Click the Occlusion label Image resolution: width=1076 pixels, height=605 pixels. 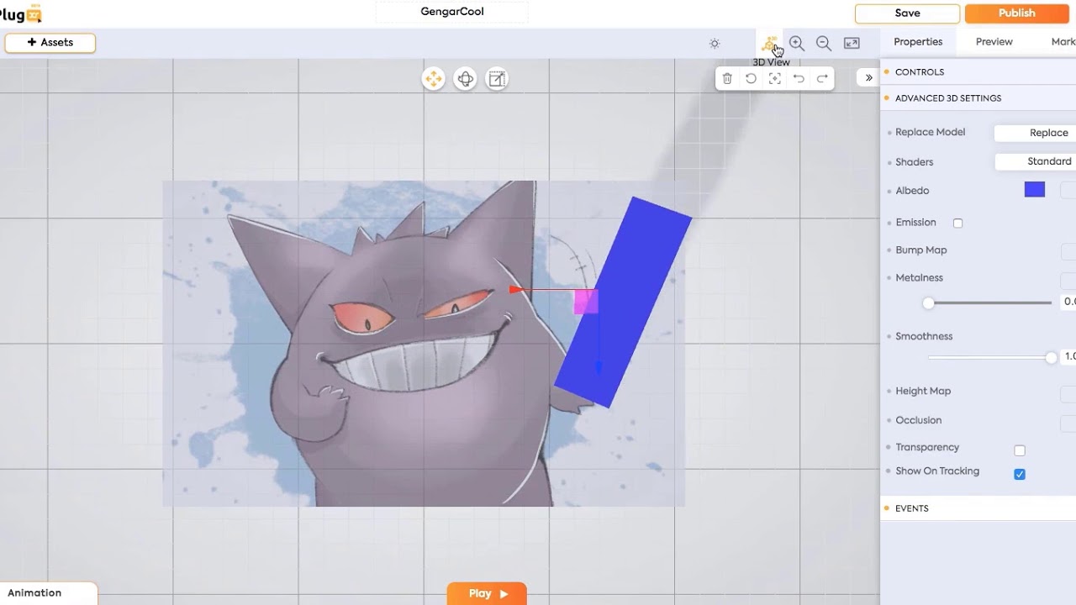(918, 420)
